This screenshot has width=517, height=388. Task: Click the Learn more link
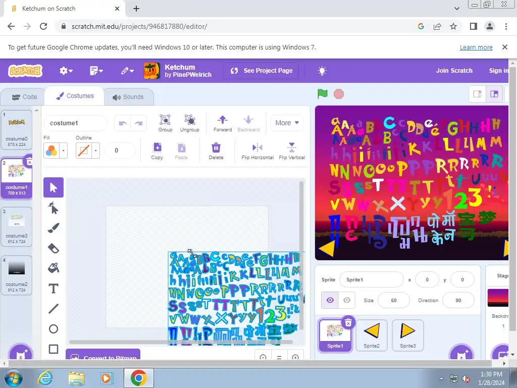pyautogui.click(x=476, y=47)
